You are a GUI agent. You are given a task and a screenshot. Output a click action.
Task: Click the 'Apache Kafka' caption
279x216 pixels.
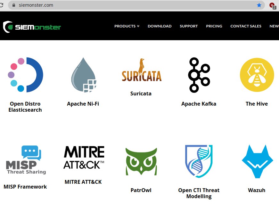(199, 104)
